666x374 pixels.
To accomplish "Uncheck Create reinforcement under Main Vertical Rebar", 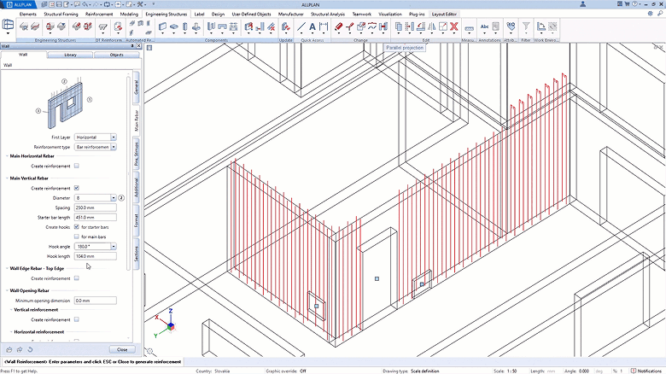I will pyautogui.click(x=76, y=188).
